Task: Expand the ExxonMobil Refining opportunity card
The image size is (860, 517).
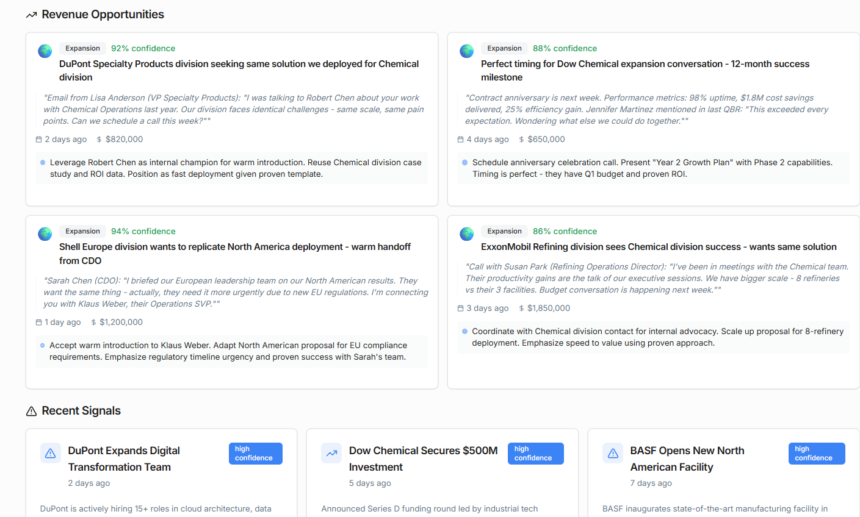Action: click(x=653, y=301)
